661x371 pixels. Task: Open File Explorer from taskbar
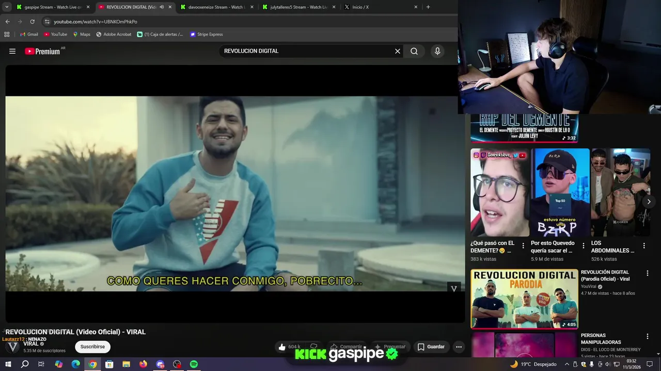click(126, 364)
